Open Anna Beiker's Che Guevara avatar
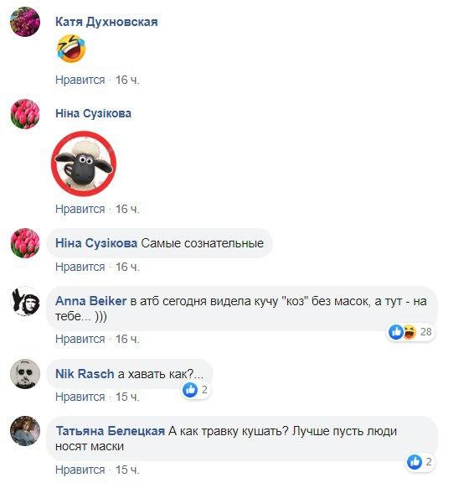The height and width of the screenshot is (483, 469). (25, 301)
